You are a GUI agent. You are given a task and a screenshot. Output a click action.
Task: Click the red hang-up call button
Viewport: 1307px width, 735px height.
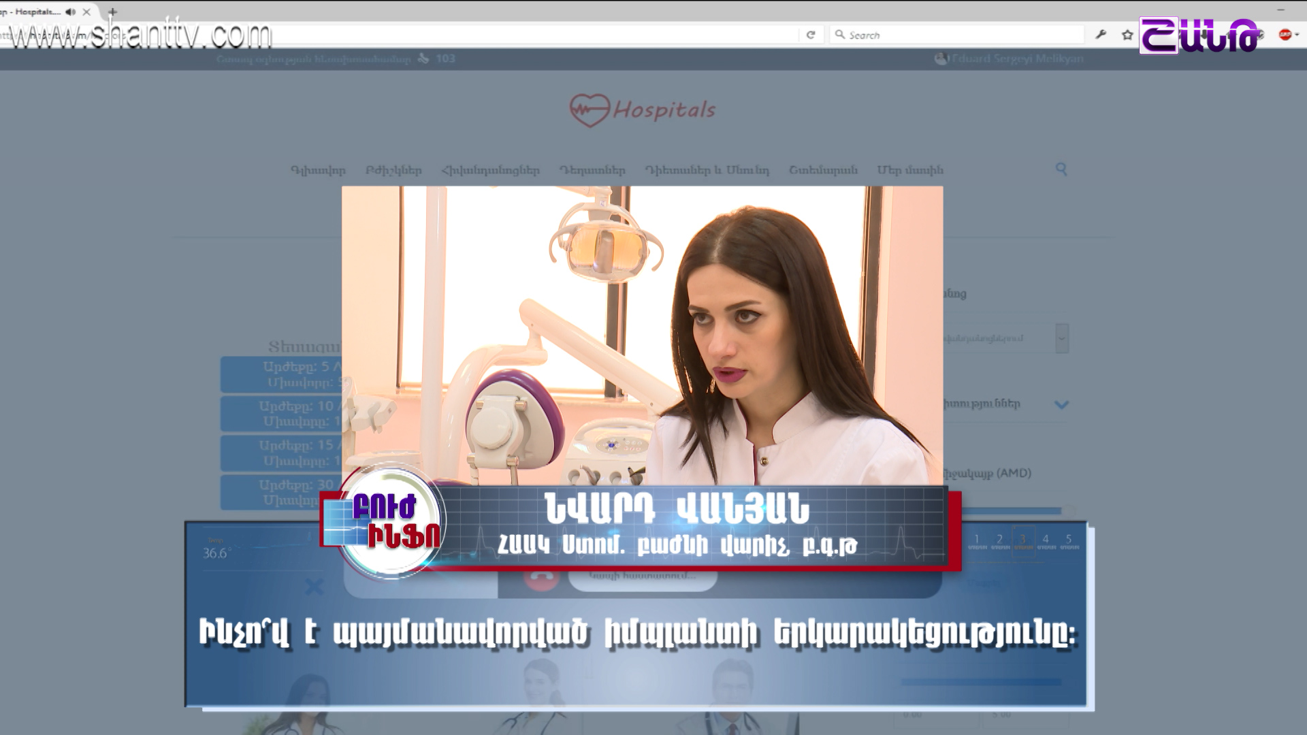(x=542, y=578)
